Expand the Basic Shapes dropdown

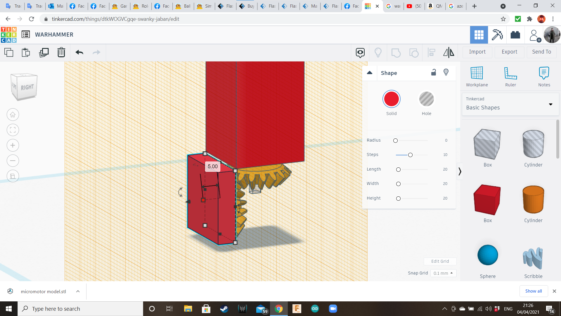tap(550, 104)
